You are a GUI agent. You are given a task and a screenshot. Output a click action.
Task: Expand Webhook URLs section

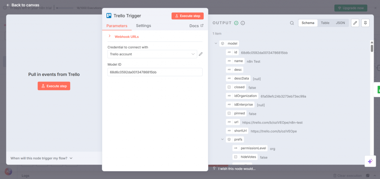[127, 37]
